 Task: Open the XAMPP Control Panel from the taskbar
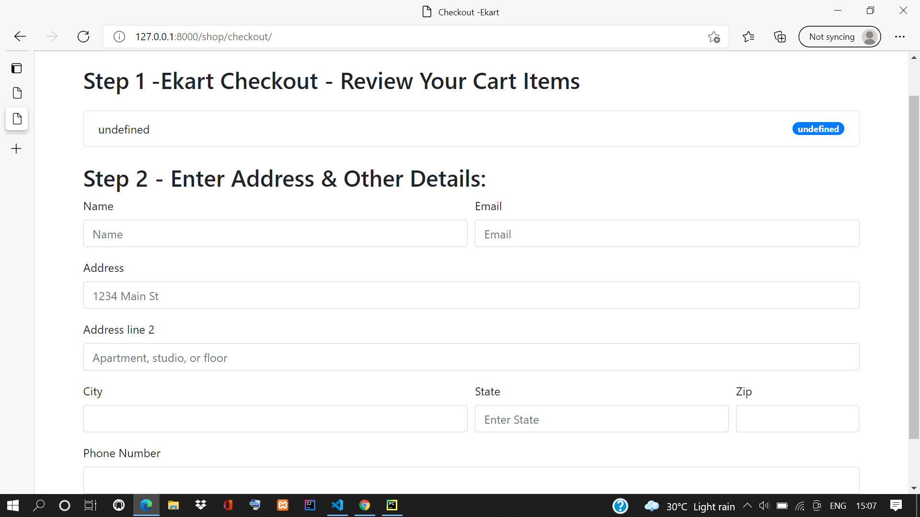click(283, 505)
